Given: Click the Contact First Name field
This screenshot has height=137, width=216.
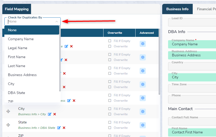Looking at the screenshot, I should pyautogui.click(x=192, y=132).
